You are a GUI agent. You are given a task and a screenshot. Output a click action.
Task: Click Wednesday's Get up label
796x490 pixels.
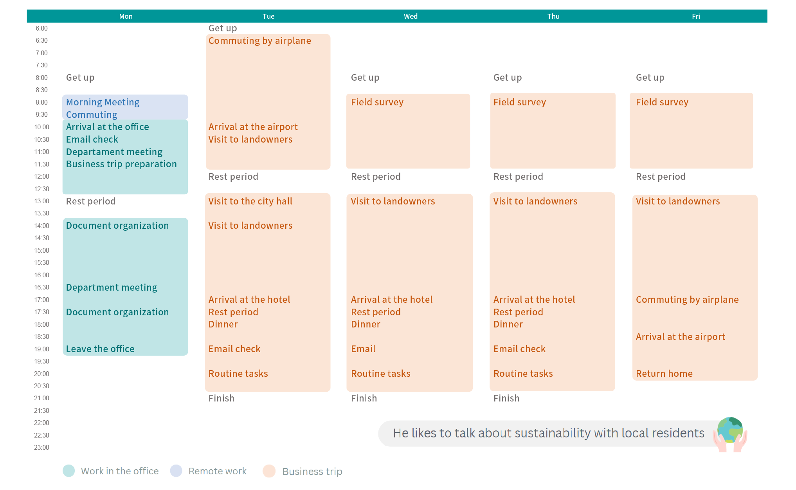(365, 78)
